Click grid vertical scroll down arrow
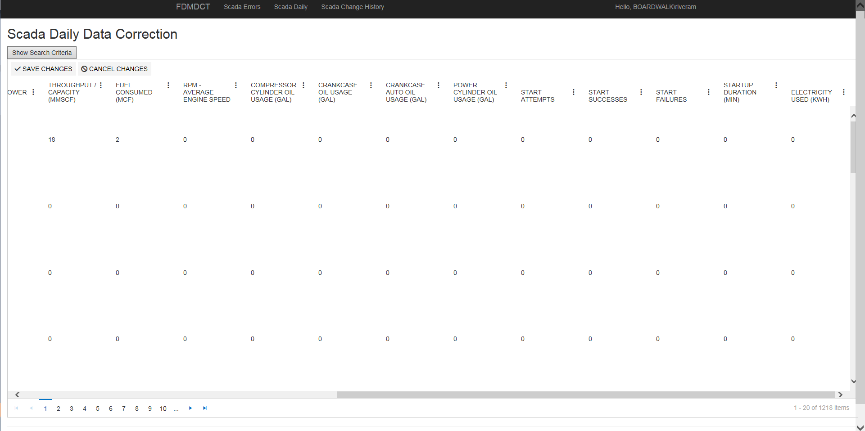 coord(853,382)
